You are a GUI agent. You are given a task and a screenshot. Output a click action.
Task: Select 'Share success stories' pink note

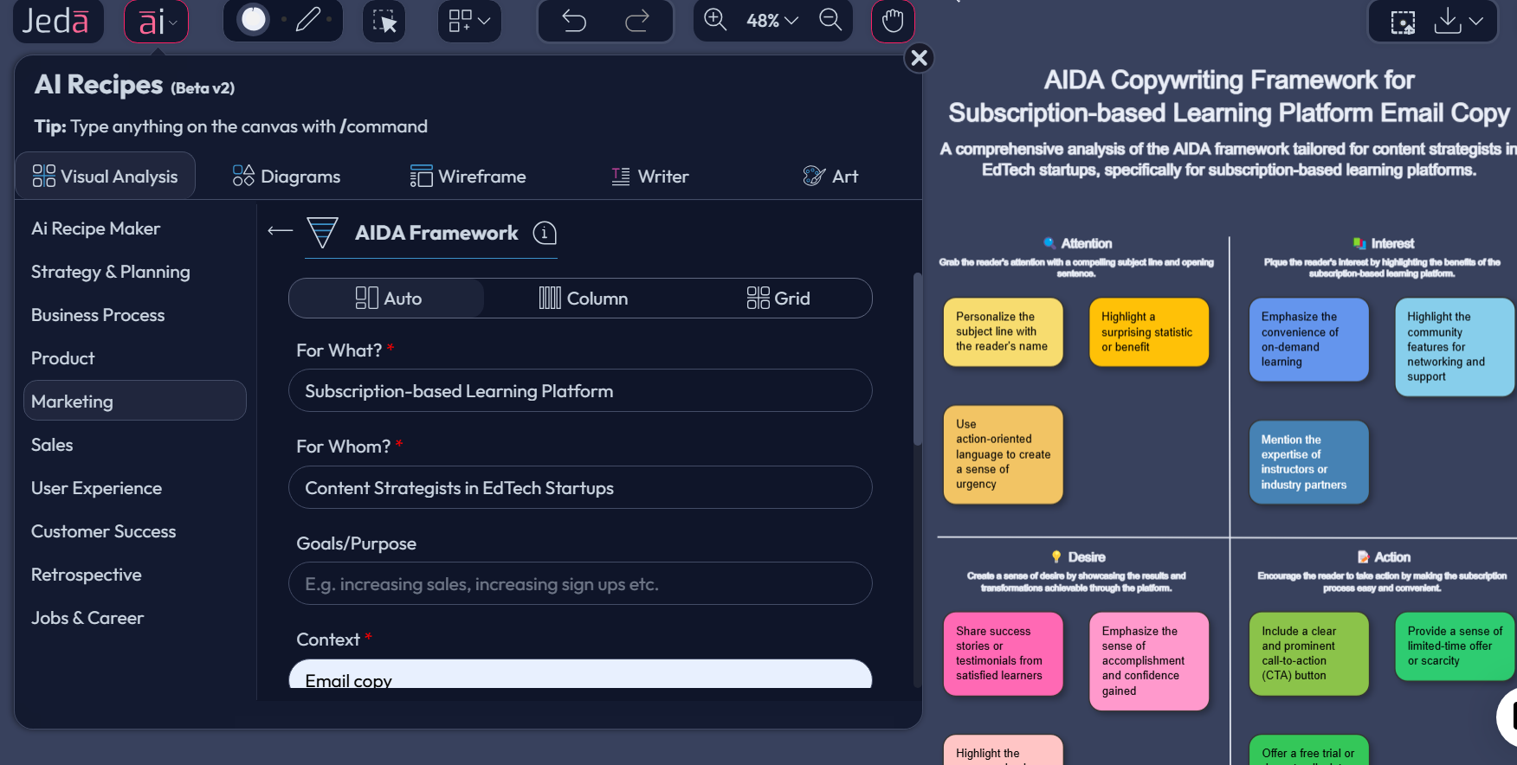(x=1003, y=653)
